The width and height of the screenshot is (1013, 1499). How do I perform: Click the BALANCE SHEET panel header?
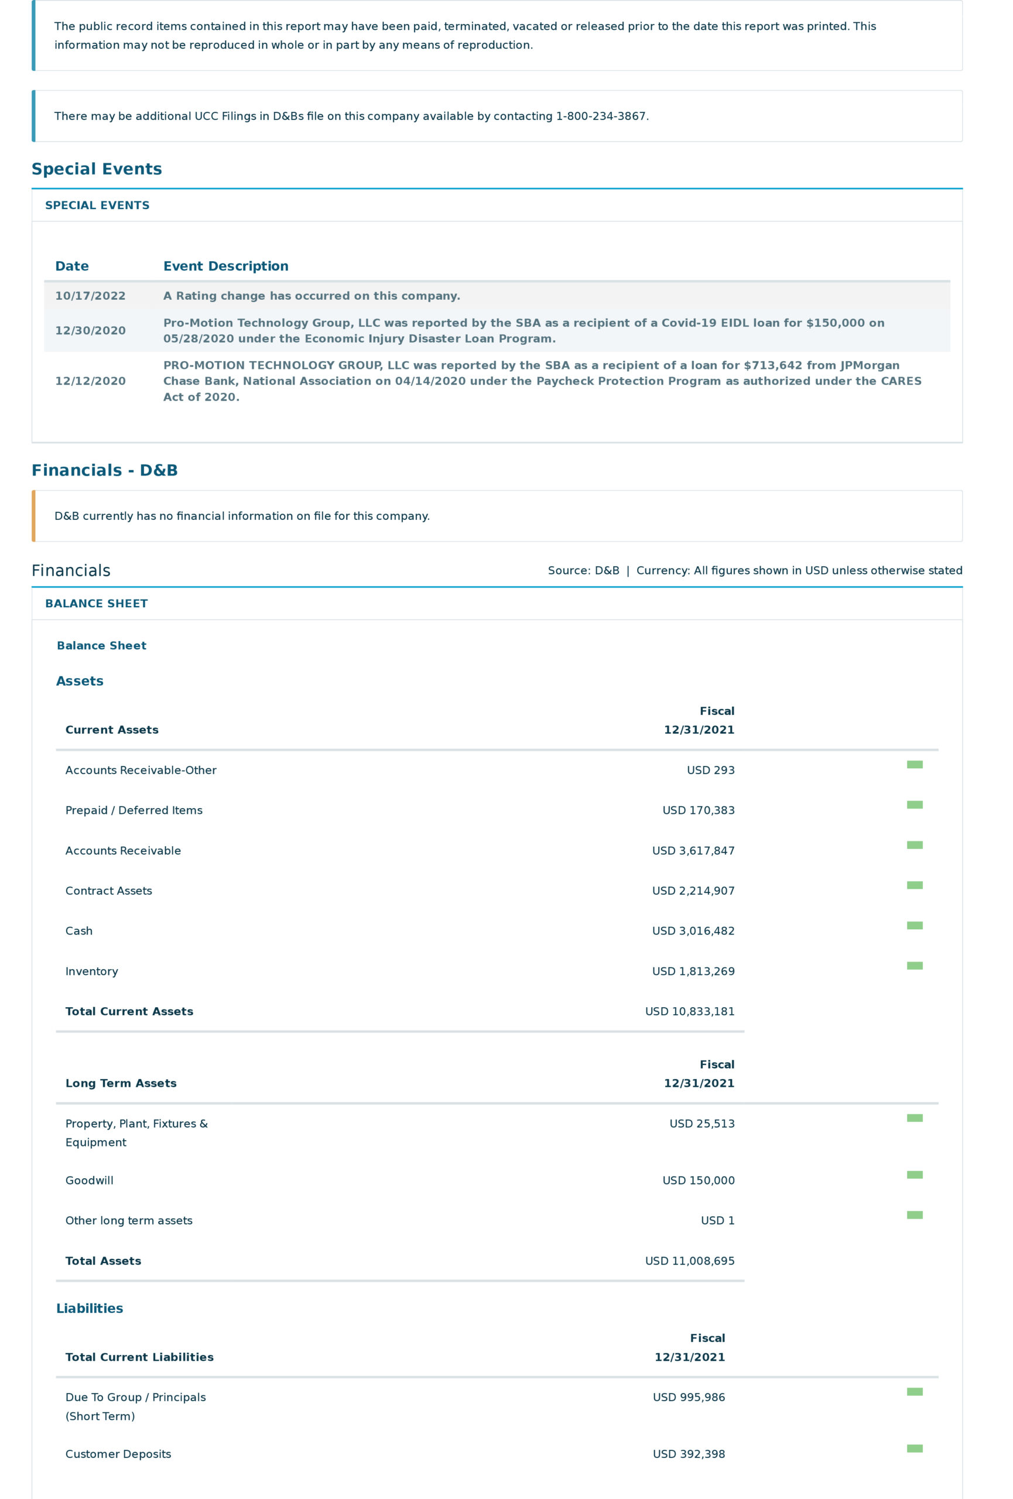(97, 603)
